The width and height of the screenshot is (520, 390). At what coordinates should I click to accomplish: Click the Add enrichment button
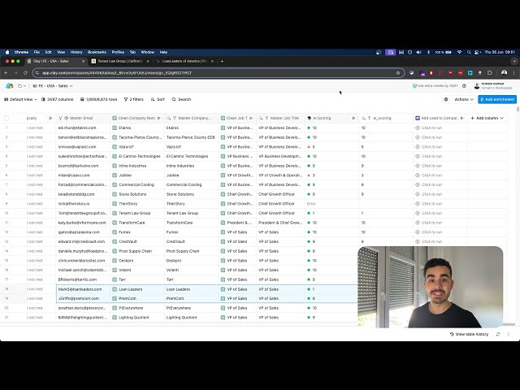point(497,99)
